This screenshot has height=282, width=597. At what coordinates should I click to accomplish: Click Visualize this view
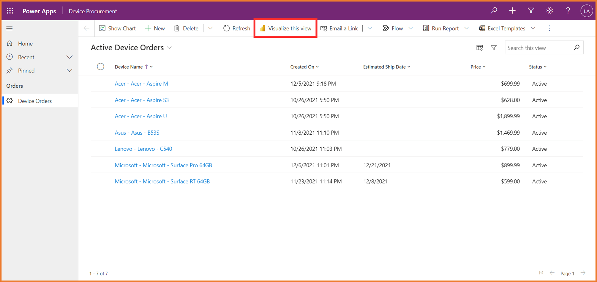coord(285,28)
